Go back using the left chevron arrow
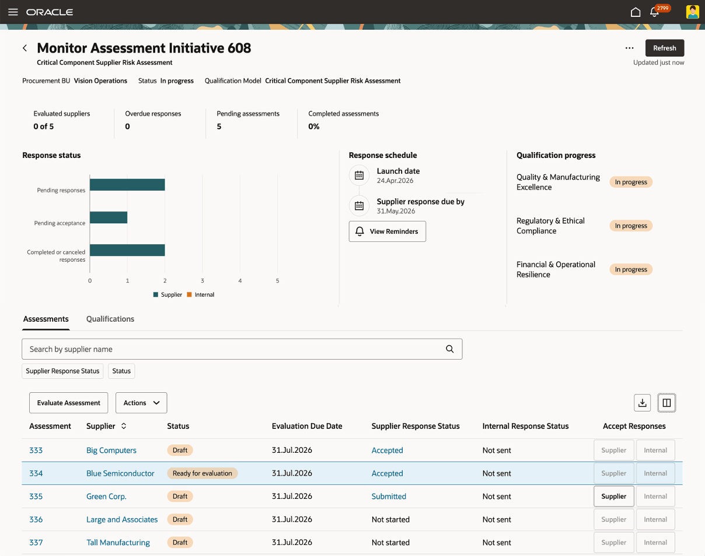Viewport: 705px width, 556px height. 25,48
